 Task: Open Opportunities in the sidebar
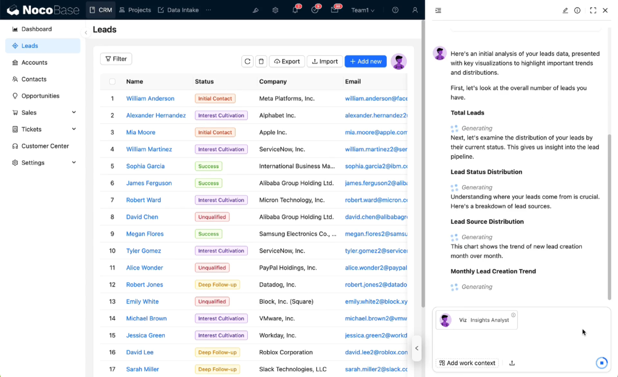pos(40,96)
